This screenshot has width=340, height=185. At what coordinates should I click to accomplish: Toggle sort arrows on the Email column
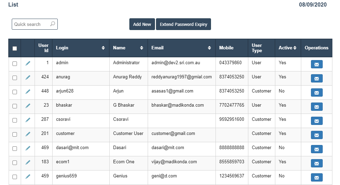click(x=209, y=48)
